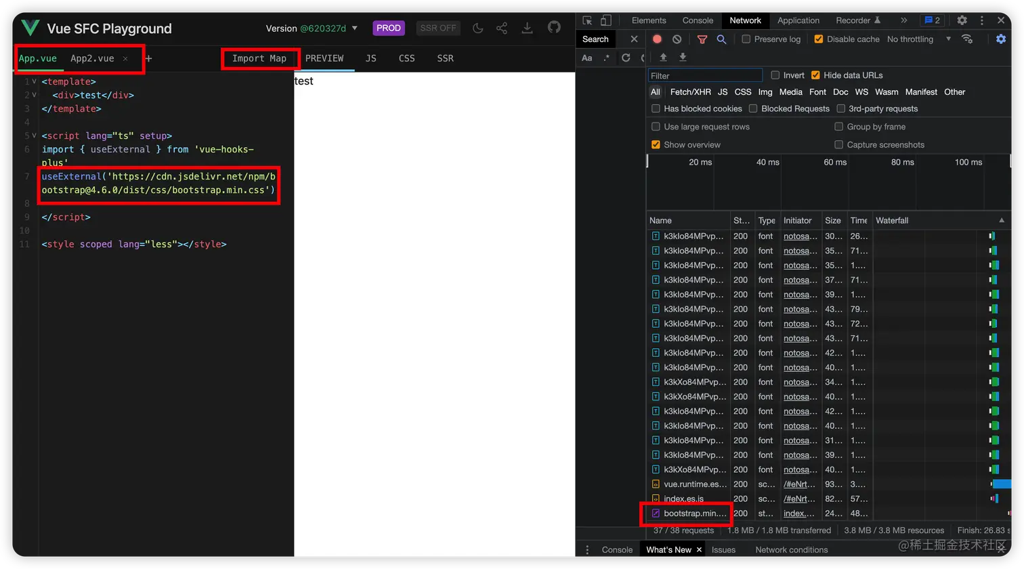Enable 3rd-party requests checkbox
Viewport: 1024px width, 569px height.
click(x=840, y=108)
